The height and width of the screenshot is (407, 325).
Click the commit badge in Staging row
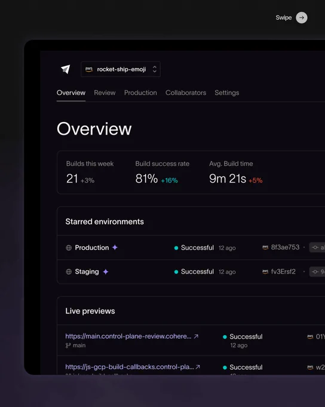[317, 272]
